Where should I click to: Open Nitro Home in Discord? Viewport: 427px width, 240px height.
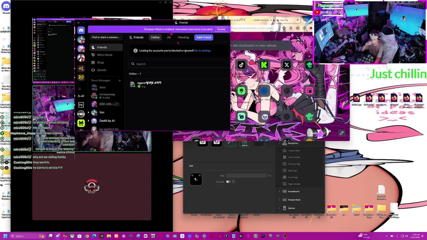106,55
